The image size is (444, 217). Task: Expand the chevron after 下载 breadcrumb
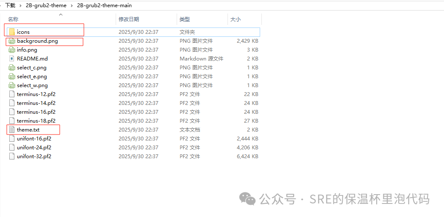pyautogui.click(x=21, y=5)
